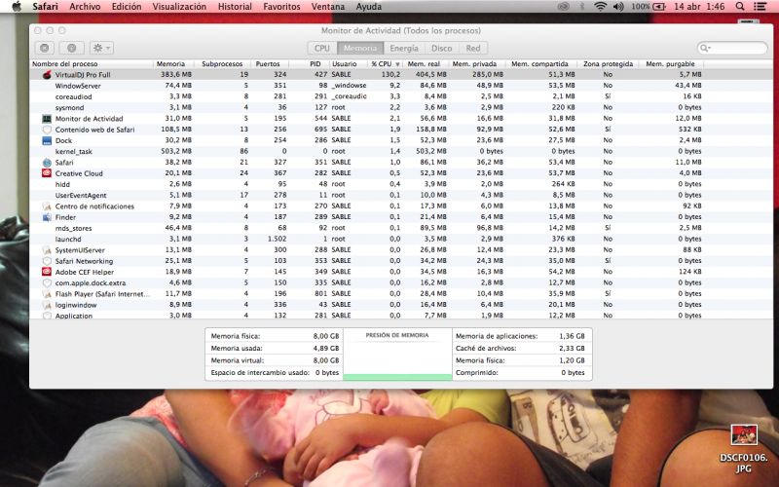Click the Safari compass process icon

[x=47, y=163]
